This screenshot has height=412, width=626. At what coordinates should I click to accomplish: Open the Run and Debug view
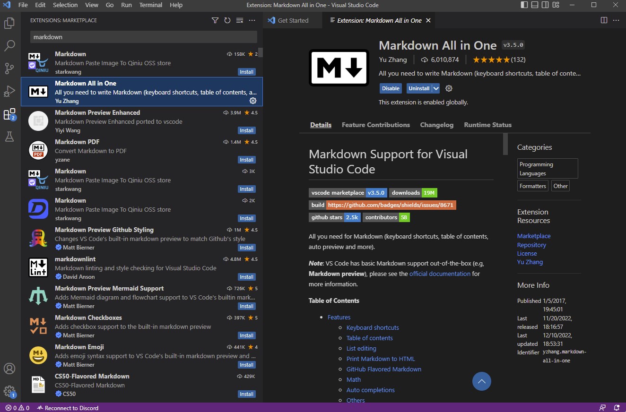point(9,91)
